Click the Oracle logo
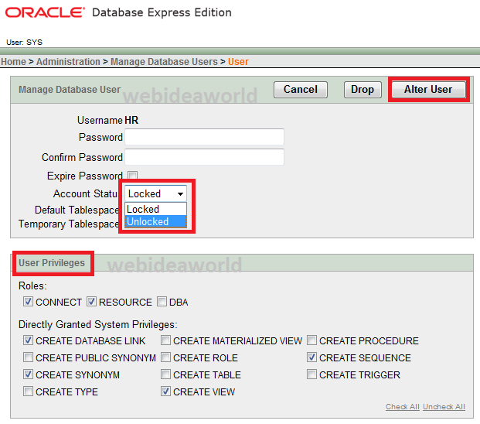This screenshot has height=424, width=480. (x=45, y=12)
